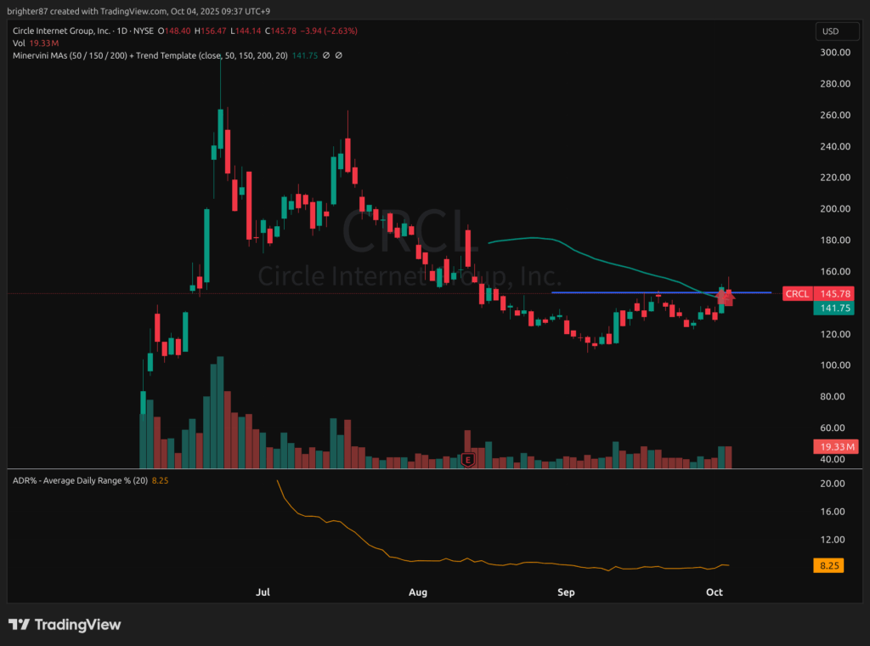Screen dimensions: 870x646
Task: Click the TradingView logo
Action: pyautogui.click(x=65, y=625)
